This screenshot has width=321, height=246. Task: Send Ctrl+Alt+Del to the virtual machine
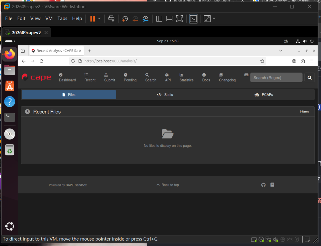coord(111,19)
